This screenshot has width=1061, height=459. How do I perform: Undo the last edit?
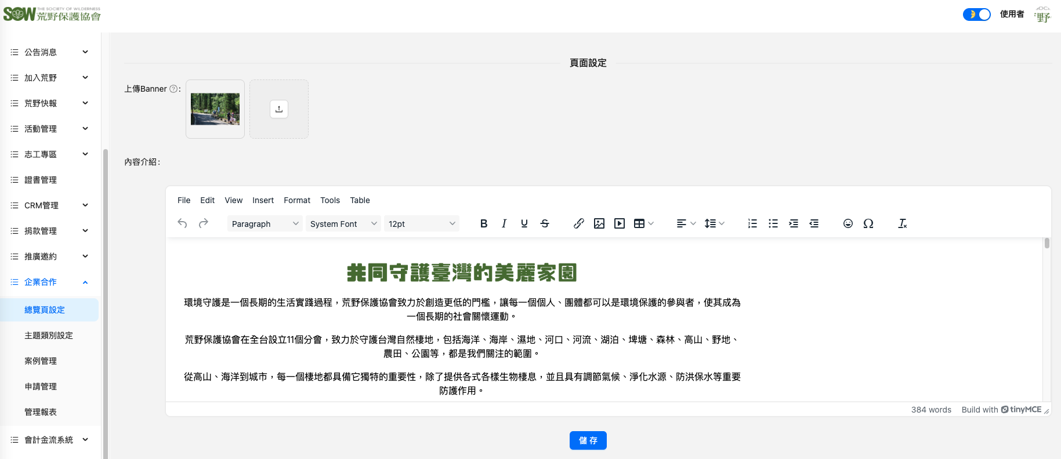click(182, 223)
